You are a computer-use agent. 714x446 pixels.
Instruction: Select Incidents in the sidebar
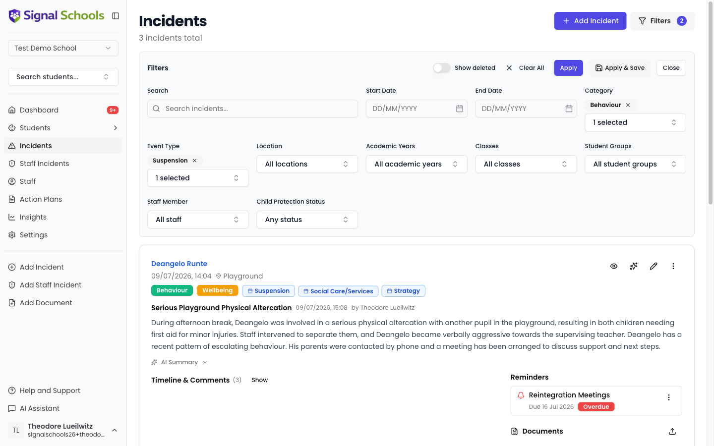click(x=63, y=146)
